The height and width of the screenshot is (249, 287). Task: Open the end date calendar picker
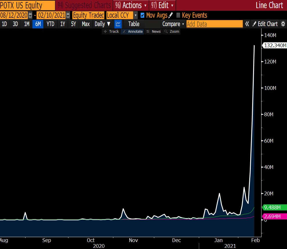click(x=68, y=15)
